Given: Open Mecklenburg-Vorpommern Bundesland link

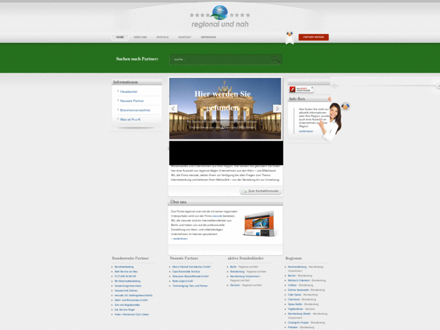Looking at the screenshot, I should tap(245, 276).
